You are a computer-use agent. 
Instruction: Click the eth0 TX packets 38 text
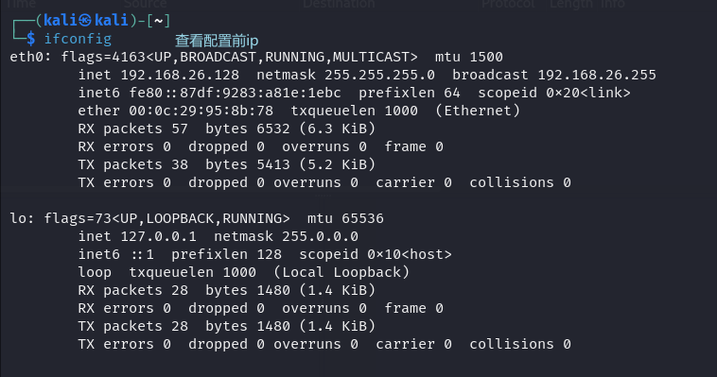tap(133, 164)
